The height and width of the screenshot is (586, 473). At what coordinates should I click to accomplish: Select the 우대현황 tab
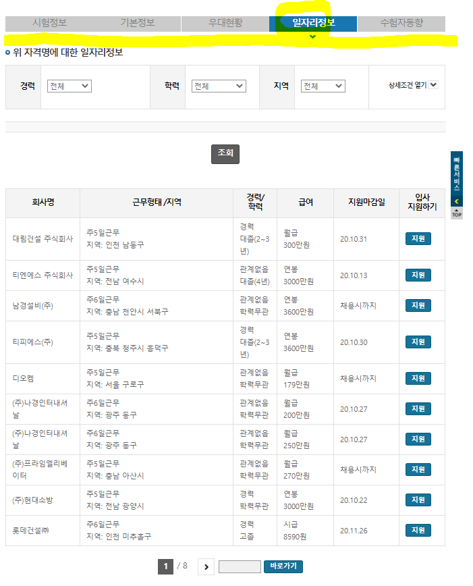click(225, 23)
